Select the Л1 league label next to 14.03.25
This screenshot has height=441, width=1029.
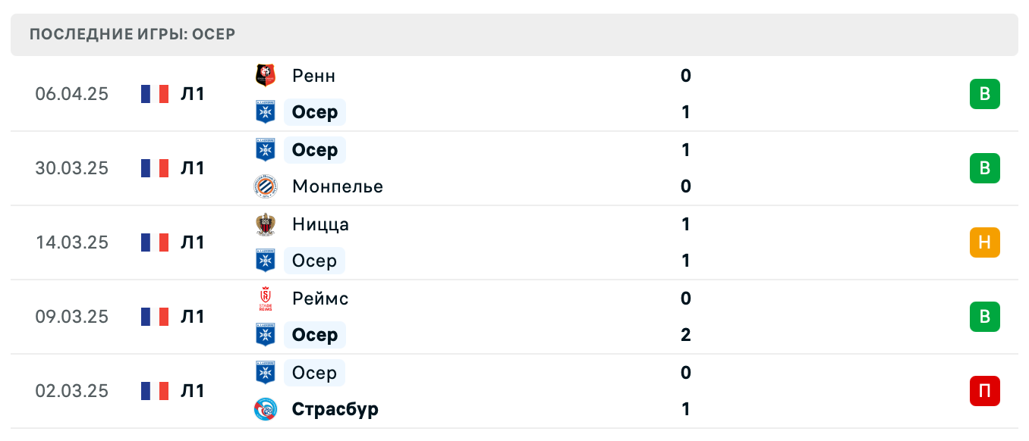tap(193, 242)
